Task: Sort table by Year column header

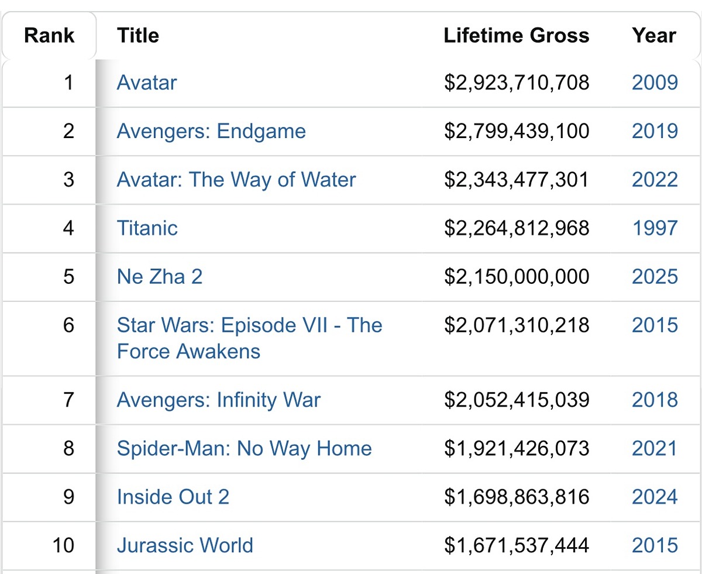Action: [654, 36]
